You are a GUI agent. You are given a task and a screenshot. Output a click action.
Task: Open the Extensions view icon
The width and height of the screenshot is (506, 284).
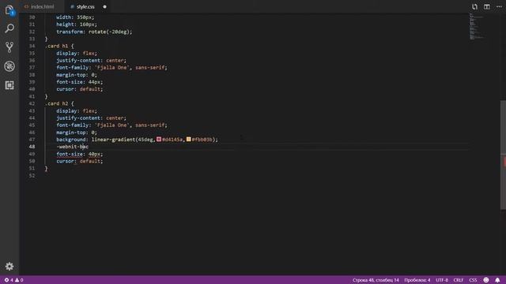click(9, 85)
